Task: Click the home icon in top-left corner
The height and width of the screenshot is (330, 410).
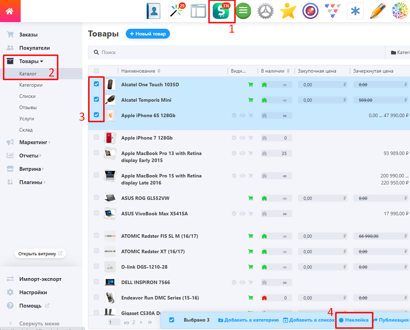Action: (10, 11)
